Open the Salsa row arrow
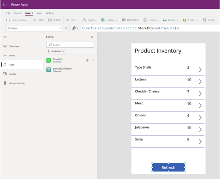The width and height of the screenshot is (220, 181). click(200, 142)
